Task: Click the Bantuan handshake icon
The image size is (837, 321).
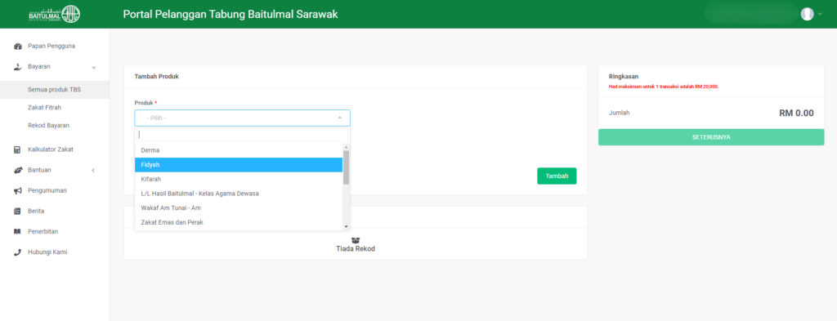Action: tap(17, 170)
